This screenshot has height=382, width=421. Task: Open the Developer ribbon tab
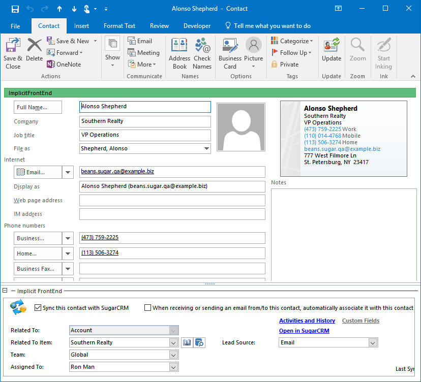[197, 26]
